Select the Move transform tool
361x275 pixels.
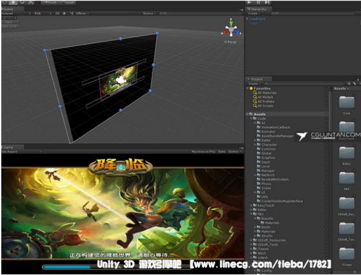(x=13, y=3)
